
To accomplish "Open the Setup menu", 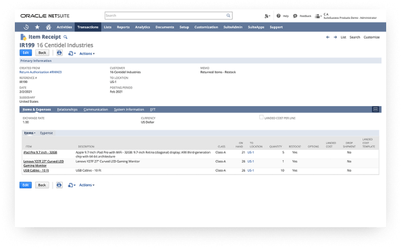I will click(184, 27).
